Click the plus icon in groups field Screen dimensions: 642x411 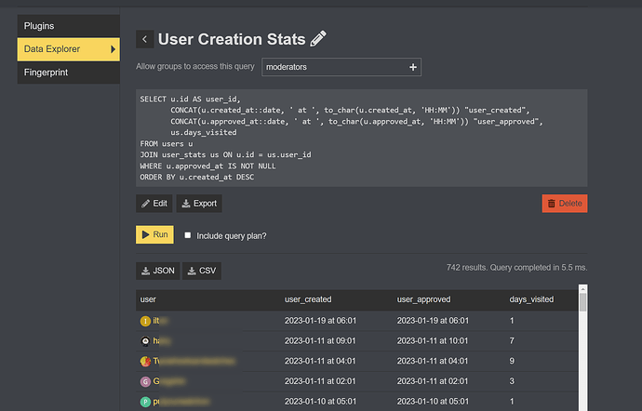click(413, 67)
